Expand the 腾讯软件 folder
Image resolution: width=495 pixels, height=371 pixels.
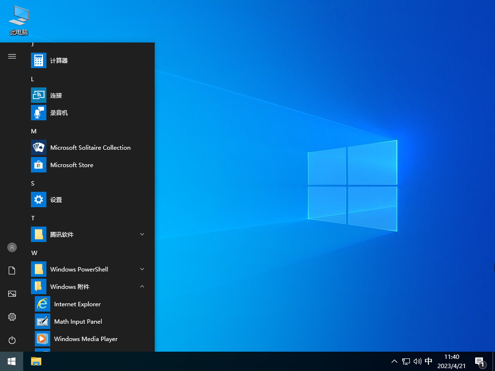[x=142, y=234]
